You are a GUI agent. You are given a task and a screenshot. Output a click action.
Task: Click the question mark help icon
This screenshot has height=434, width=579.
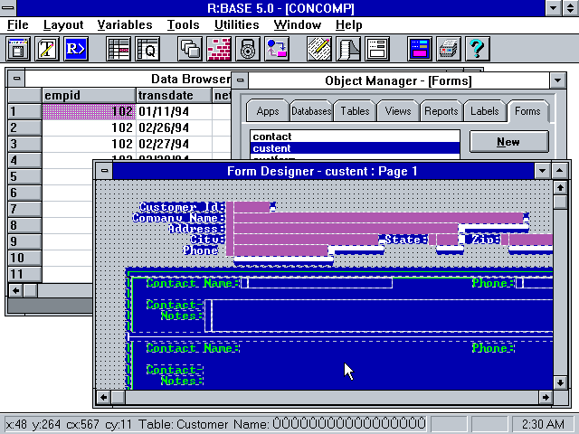(478, 49)
